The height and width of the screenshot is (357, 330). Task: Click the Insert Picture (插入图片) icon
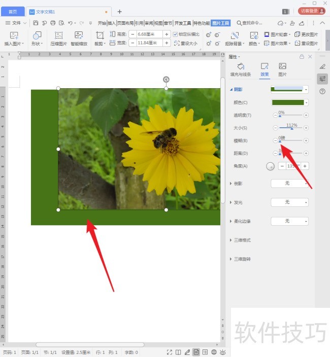(x=14, y=35)
